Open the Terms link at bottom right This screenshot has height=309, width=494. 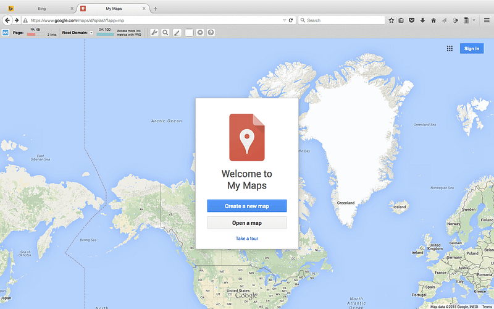487,307
